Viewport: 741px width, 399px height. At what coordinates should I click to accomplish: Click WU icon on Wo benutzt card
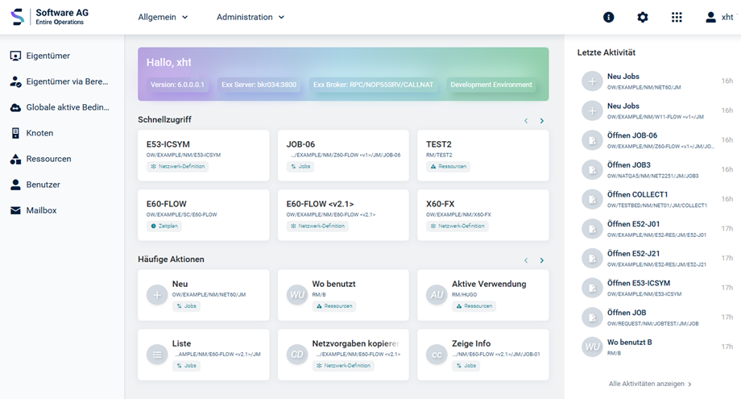[297, 295]
